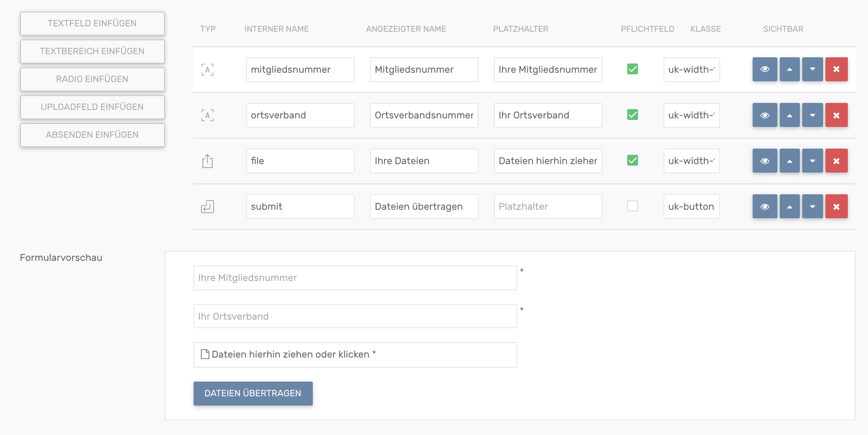The image size is (868, 435).
Task: Click Textfeld einfügen button
Action: 92,23
